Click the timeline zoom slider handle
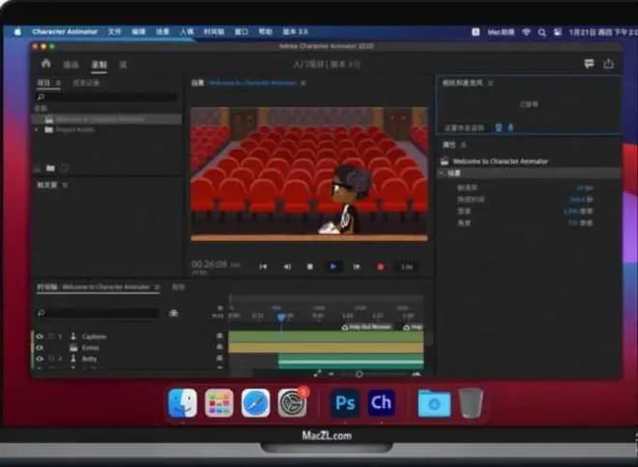Viewport: 638px width, 467px height. tap(360, 373)
